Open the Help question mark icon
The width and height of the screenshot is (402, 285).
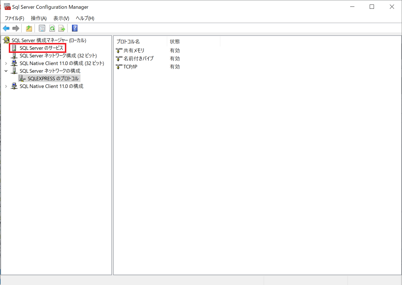click(x=75, y=28)
